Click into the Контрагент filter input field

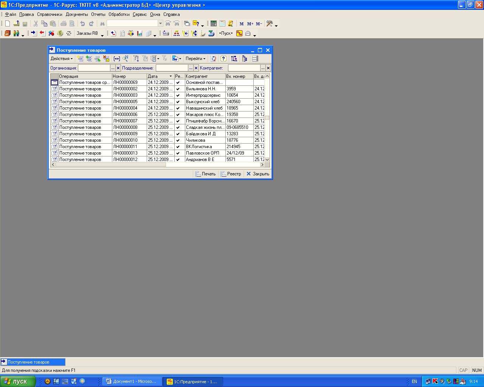244,68
